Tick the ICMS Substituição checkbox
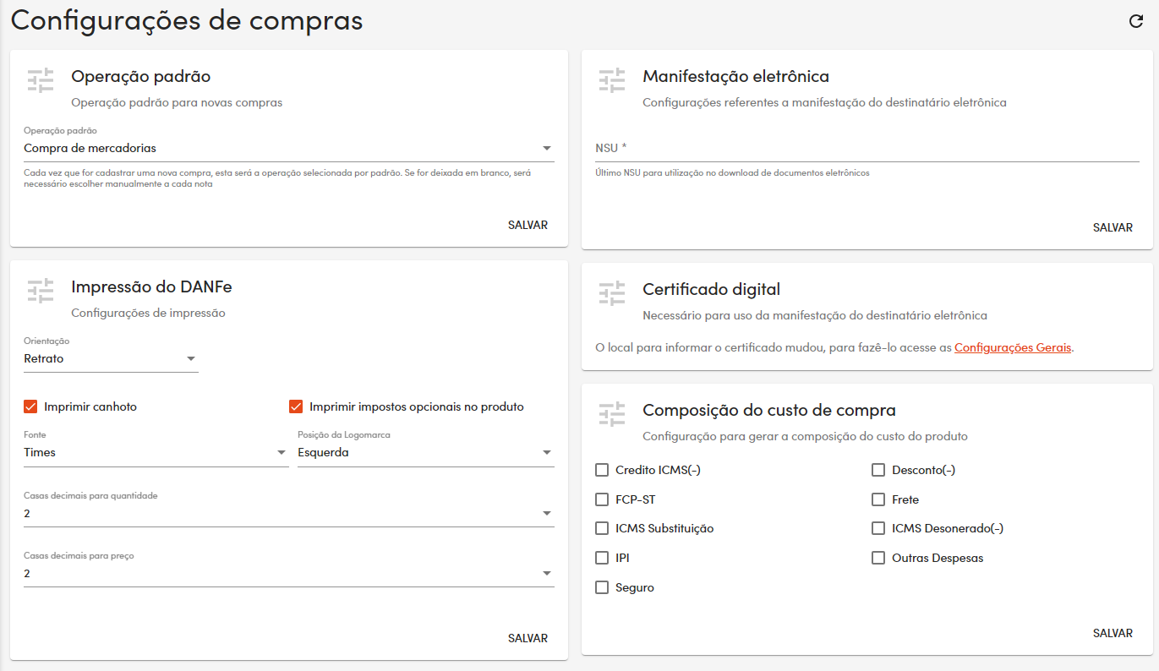 602,528
